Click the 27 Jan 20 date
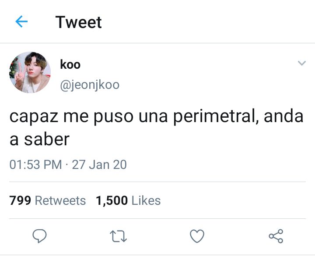This screenshot has width=315, height=256. pos(99,165)
